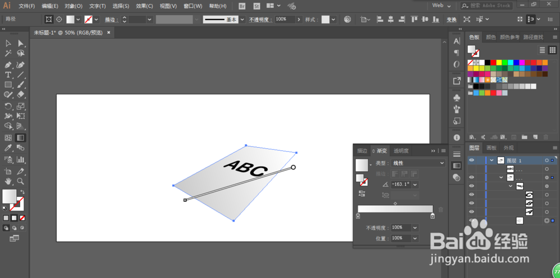Screen dimensions: 560x278
Task: Open the gradient angle dropdown
Action: 416,185
